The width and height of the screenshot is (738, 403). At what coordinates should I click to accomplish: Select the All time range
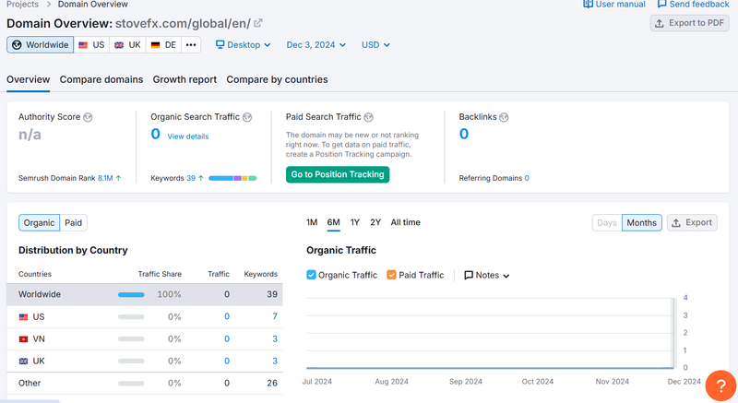click(405, 222)
